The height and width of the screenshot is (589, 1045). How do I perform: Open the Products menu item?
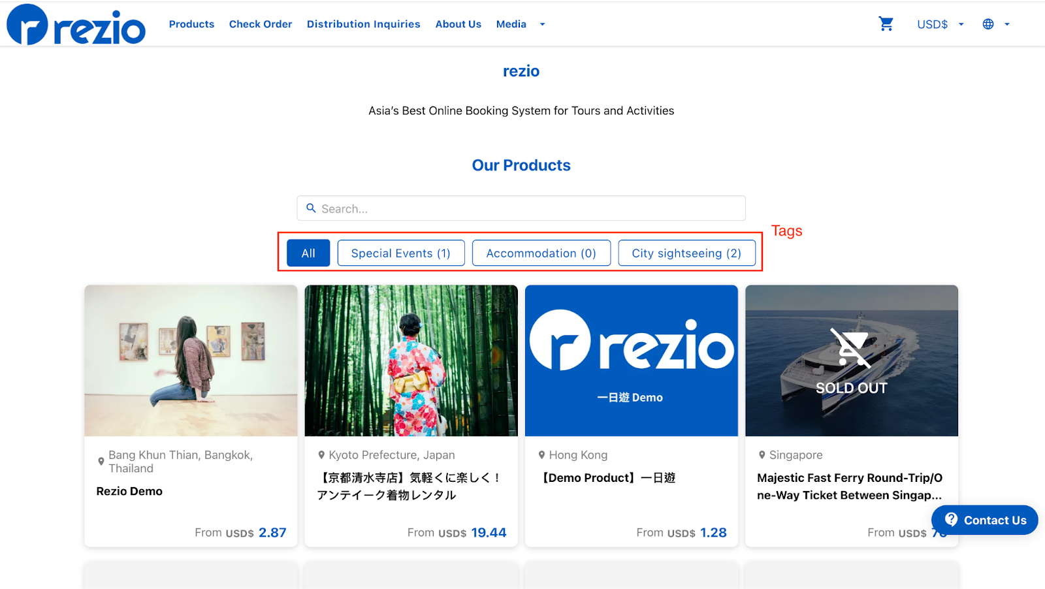point(191,24)
